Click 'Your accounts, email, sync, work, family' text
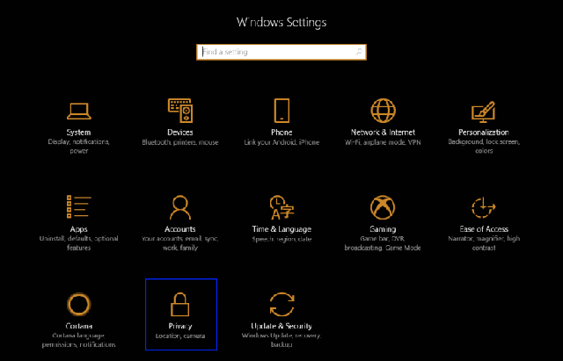 tap(180, 243)
